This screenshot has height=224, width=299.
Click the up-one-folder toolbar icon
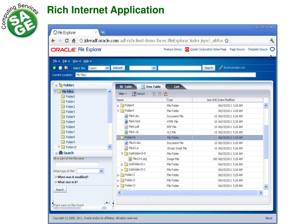66,68
